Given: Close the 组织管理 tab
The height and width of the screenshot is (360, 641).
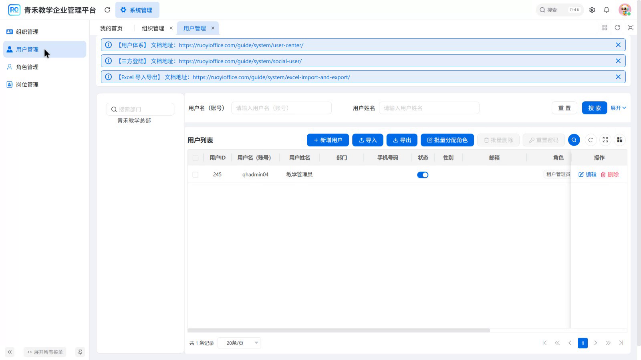Looking at the screenshot, I should point(171,28).
